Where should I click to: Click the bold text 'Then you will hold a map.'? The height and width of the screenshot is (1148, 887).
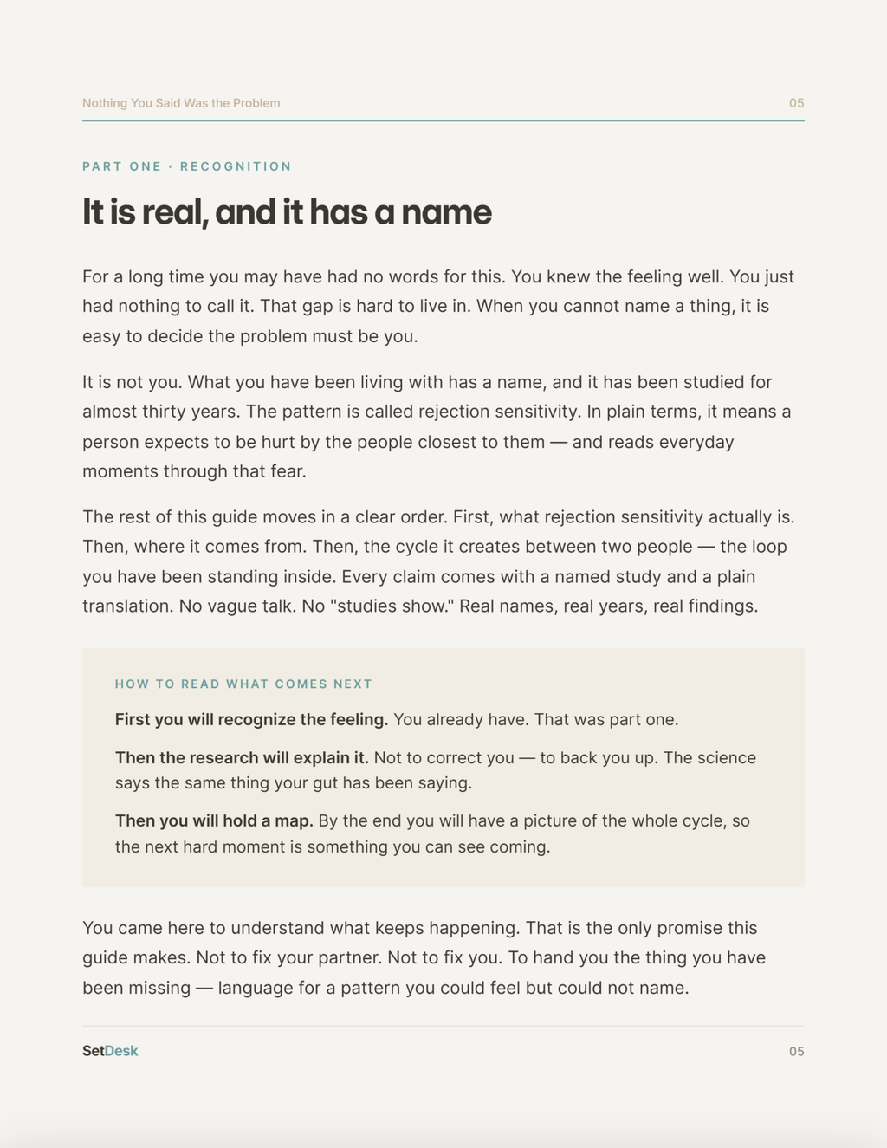214,821
